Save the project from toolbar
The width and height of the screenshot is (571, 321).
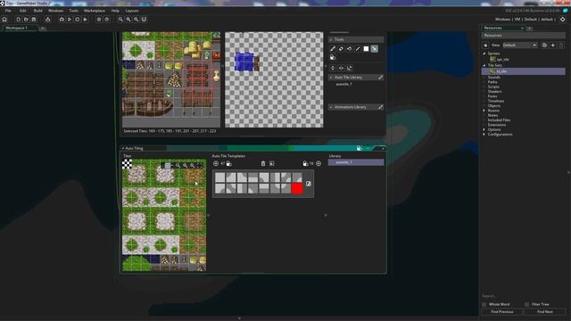34,20
